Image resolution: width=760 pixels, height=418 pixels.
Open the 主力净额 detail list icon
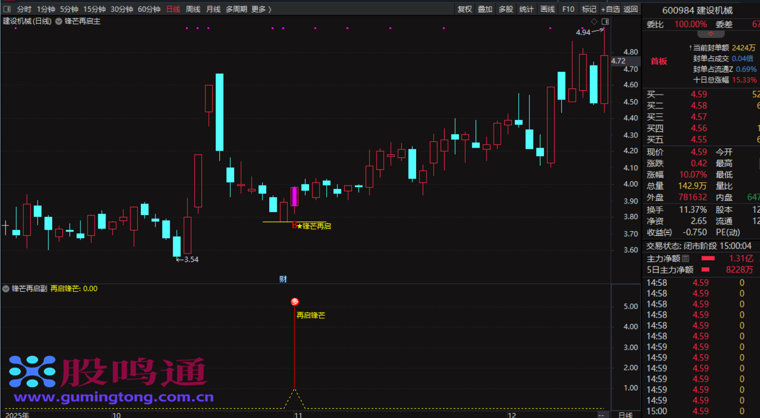pos(685,259)
